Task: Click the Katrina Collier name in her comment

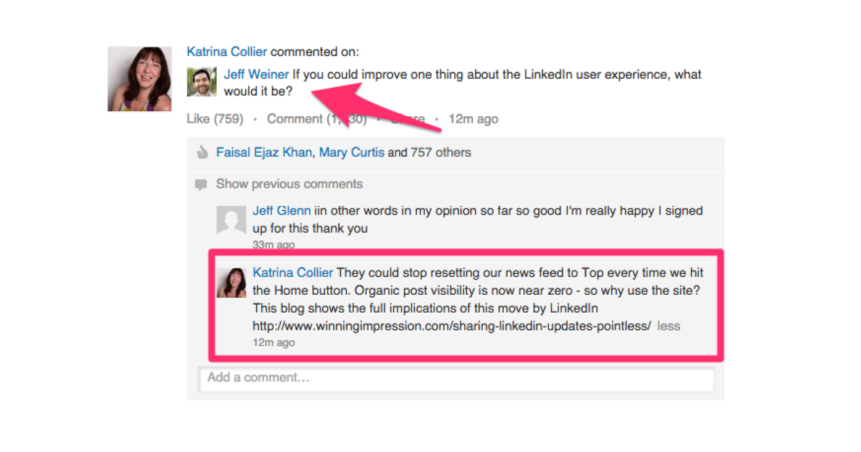Action: pyautogui.click(x=293, y=273)
